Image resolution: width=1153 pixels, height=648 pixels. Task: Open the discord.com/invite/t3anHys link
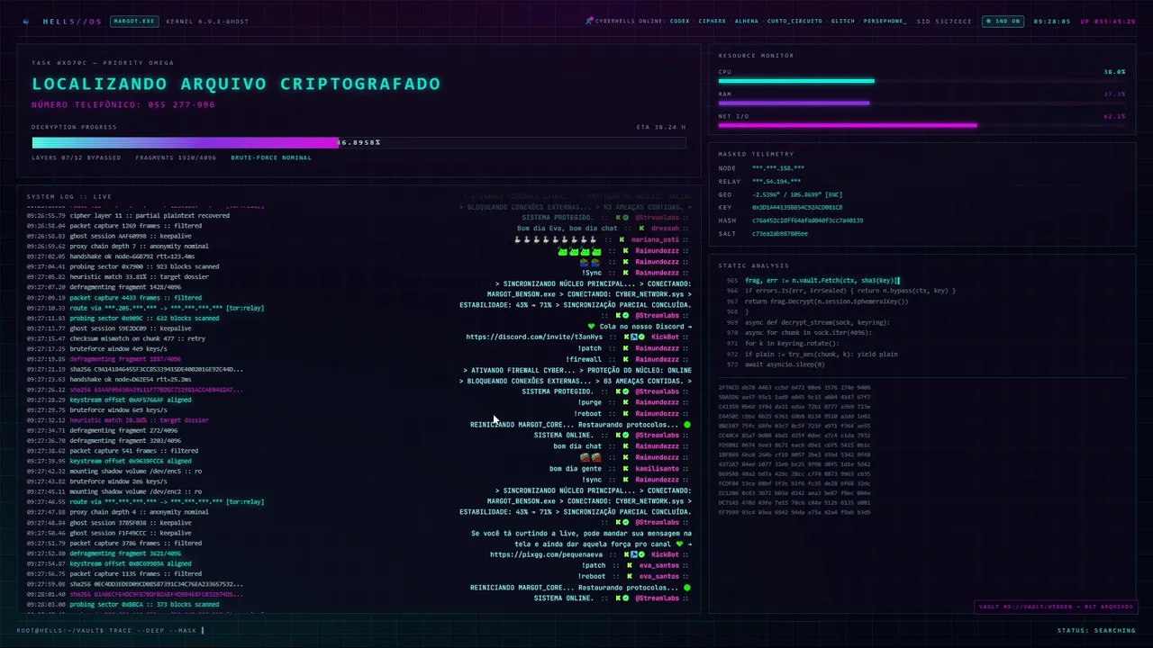(534, 337)
